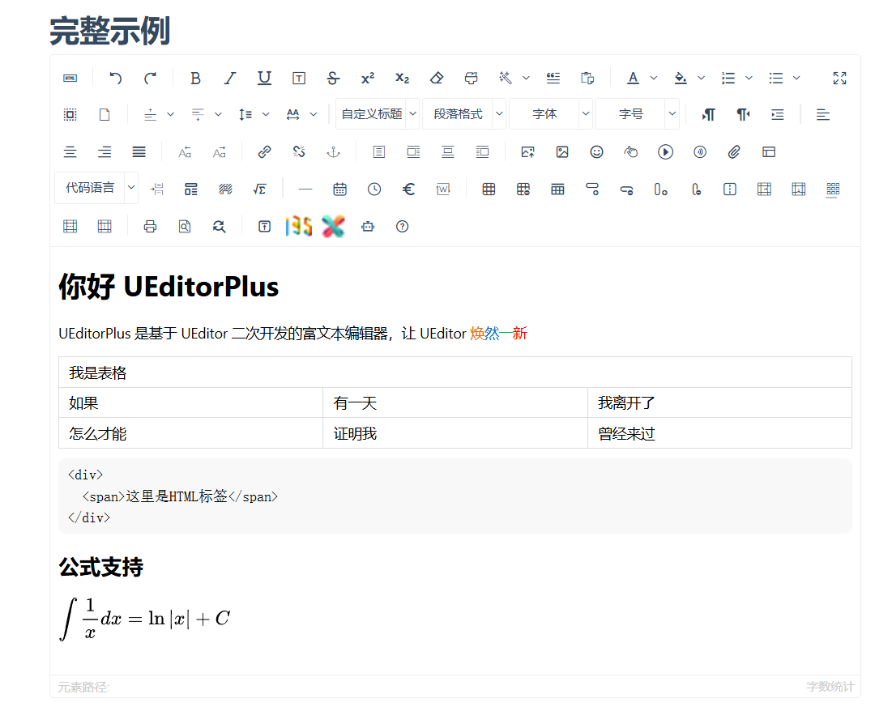Switch to HTML source view
This screenshot has height=711, width=875.
[70, 78]
